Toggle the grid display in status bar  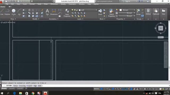point(101,89)
